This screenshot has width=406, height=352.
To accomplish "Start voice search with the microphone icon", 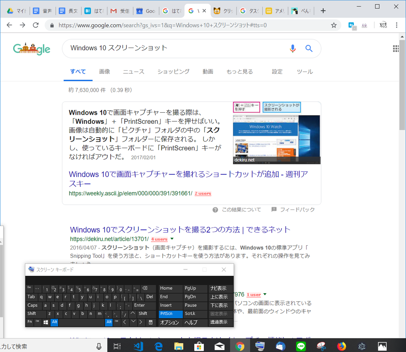I will pyautogui.click(x=293, y=48).
